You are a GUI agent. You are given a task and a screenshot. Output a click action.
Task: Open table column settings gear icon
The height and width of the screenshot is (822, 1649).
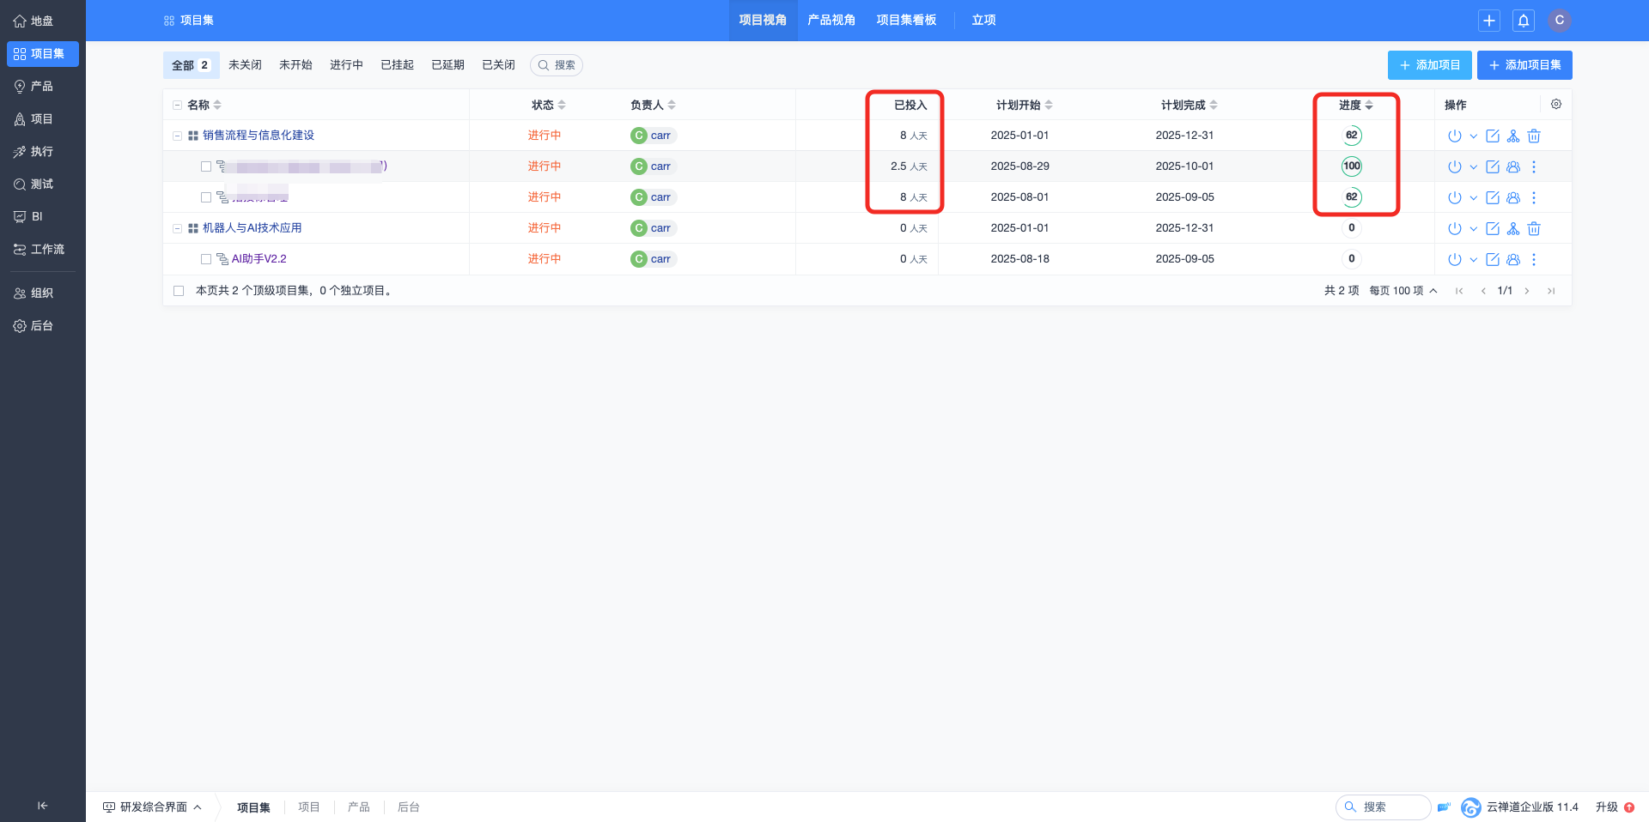[x=1555, y=105]
